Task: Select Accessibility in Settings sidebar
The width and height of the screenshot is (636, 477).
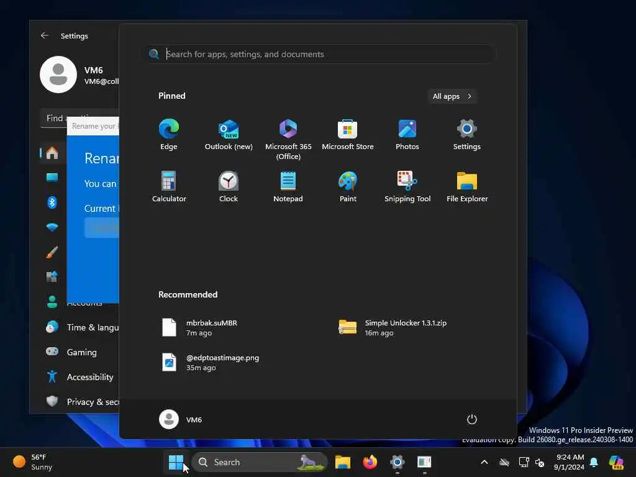Action: click(79, 377)
